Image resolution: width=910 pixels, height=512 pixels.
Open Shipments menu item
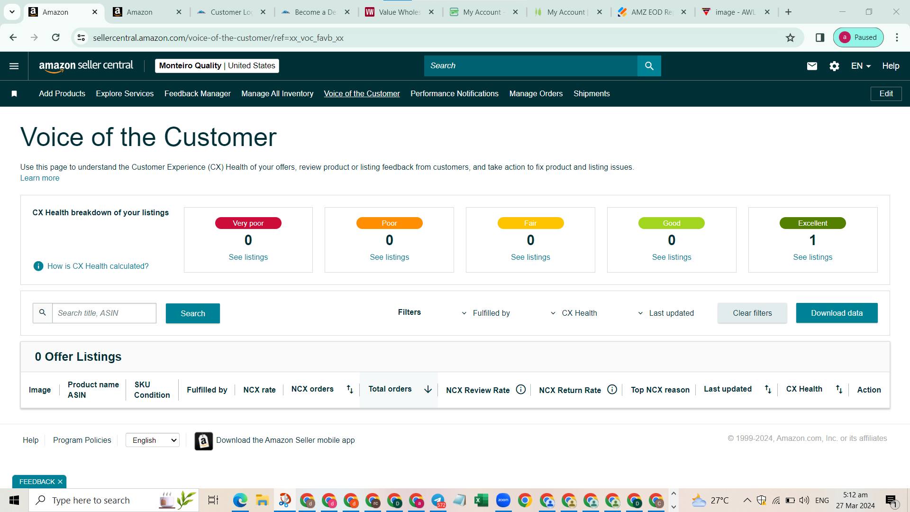[591, 94]
